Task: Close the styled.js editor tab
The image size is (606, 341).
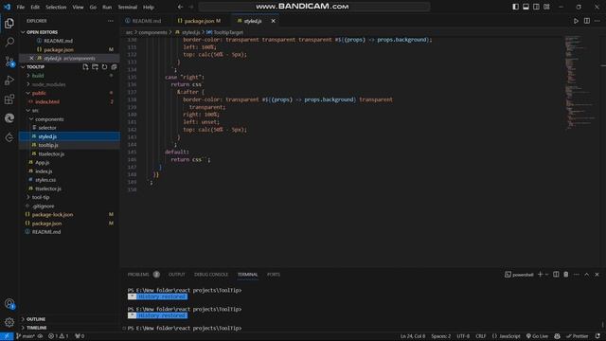Action: [x=274, y=21]
